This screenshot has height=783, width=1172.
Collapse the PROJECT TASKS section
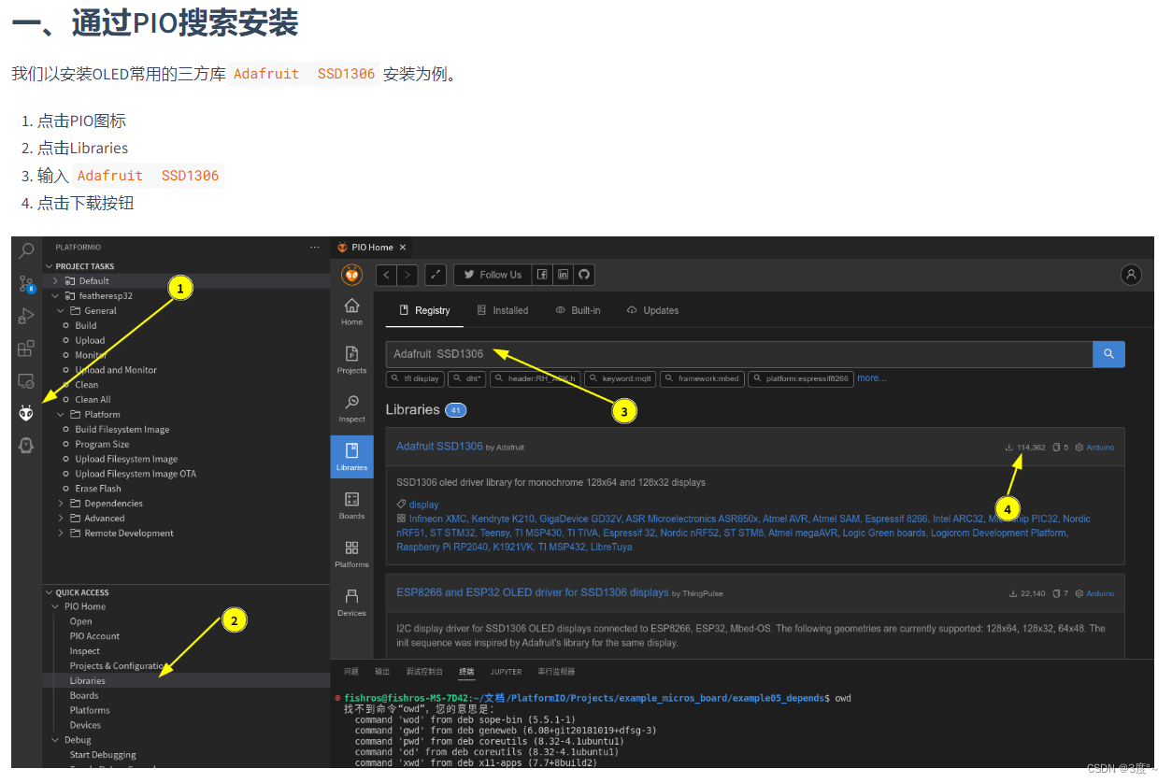(x=84, y=266)
